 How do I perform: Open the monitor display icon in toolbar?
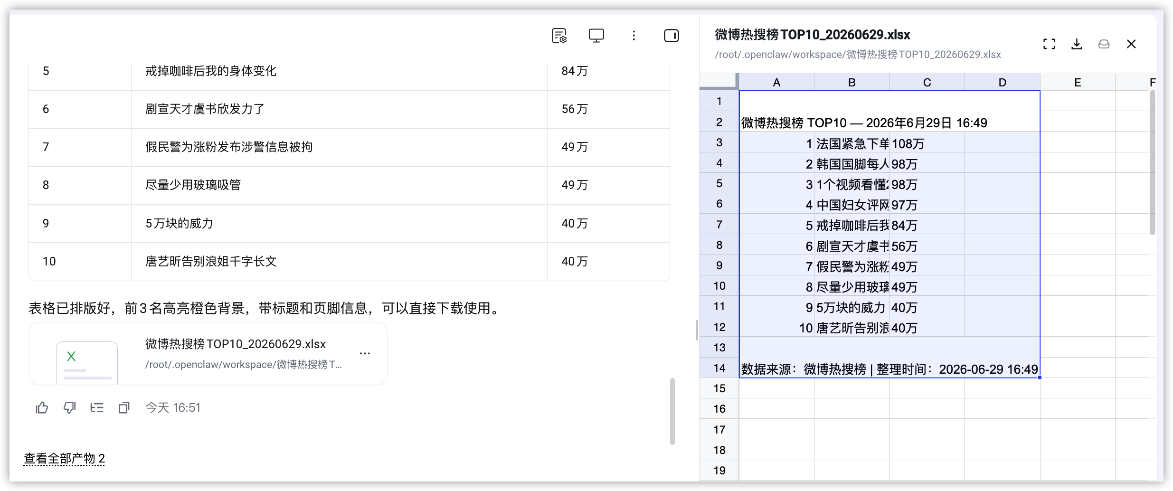(x=596, y=36)
